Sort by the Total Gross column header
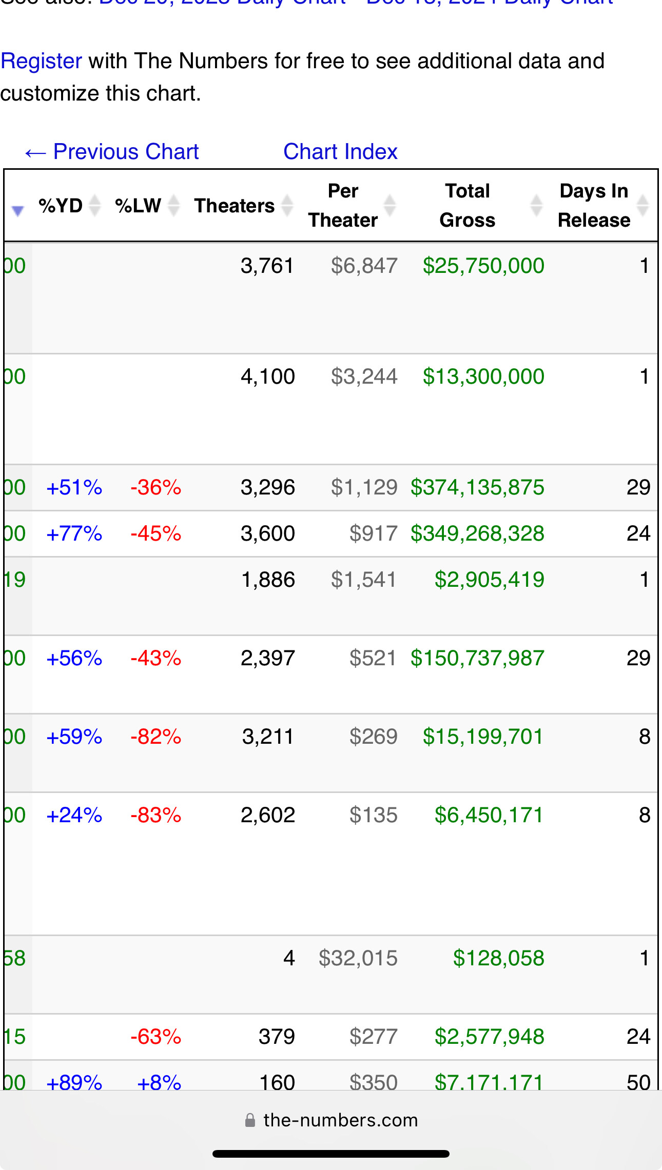The width and height of the screenshot is (662, 1170). (x=467, y=206)
